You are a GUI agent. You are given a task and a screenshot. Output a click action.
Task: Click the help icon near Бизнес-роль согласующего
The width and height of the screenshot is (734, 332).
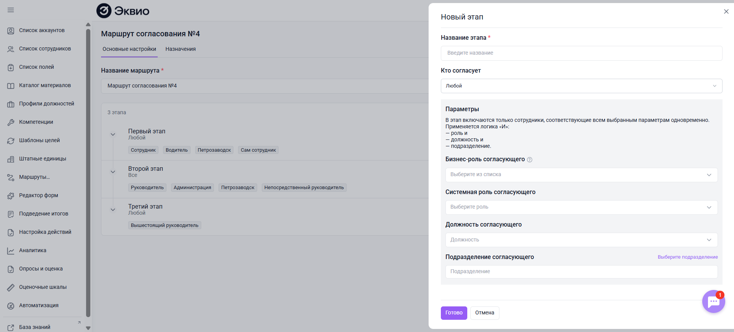pos(530,160)
